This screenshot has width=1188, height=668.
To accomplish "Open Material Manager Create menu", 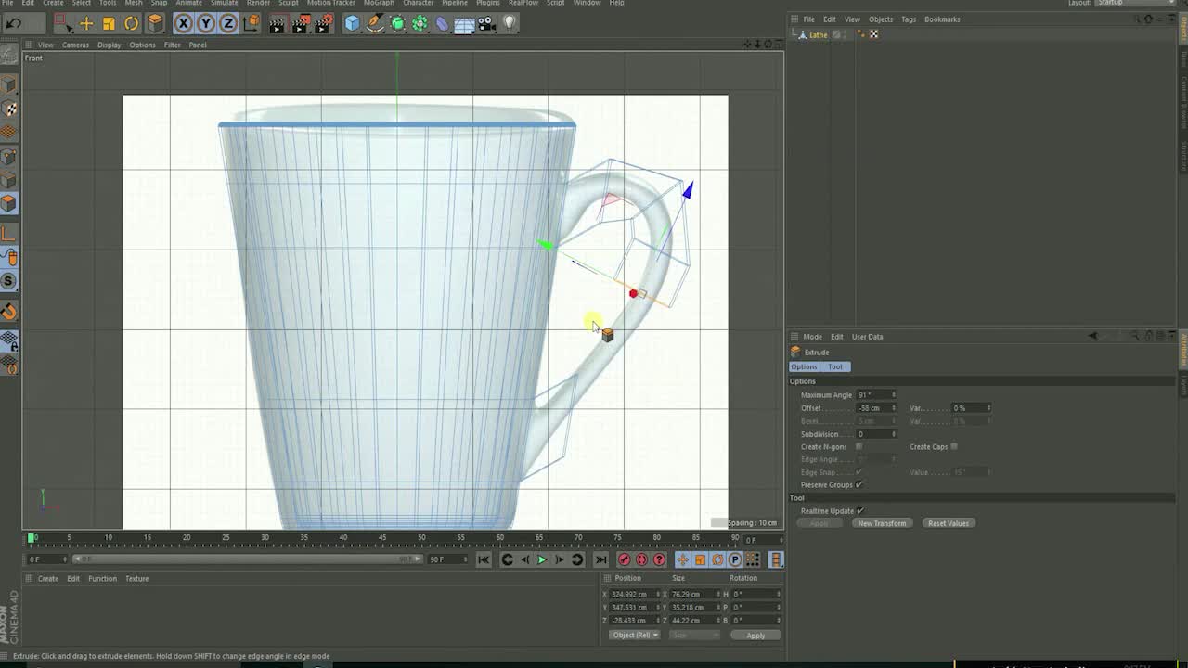I will pos(48,579).
